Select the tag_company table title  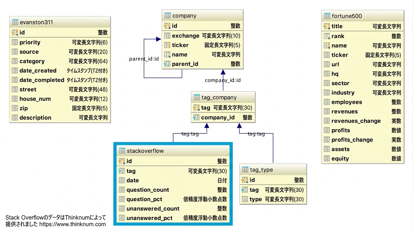coord(219,98)
